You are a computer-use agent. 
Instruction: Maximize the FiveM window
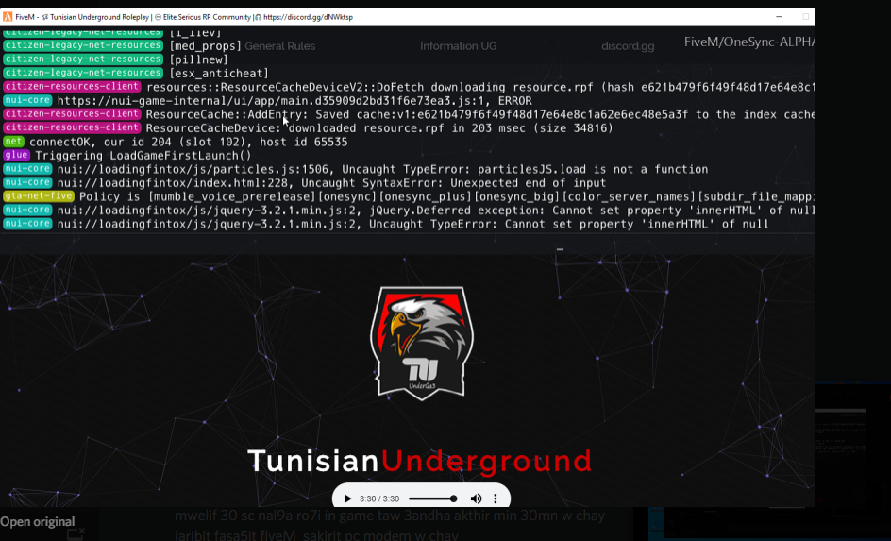pos(806,17)
